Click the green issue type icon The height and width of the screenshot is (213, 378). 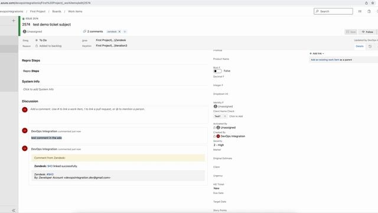(24, 18)
